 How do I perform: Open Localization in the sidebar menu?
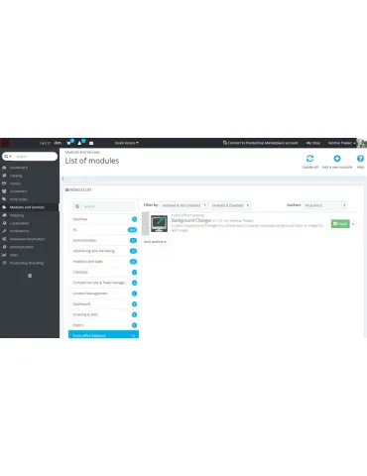tap(19, 223)
